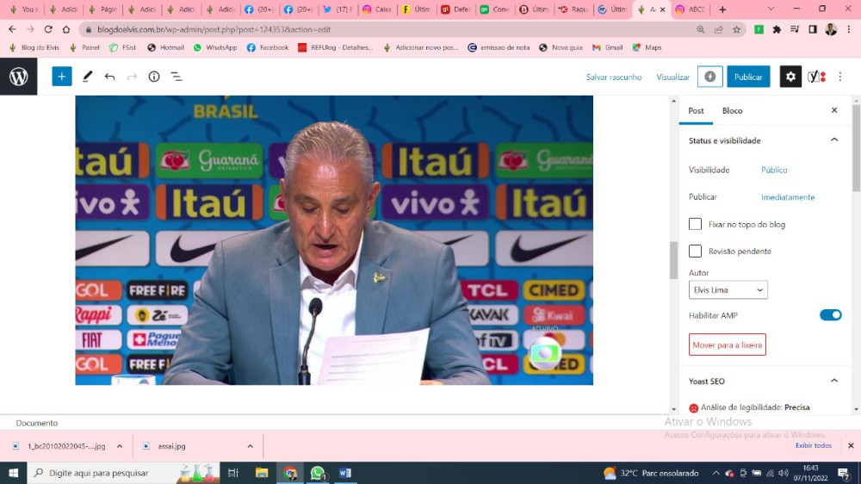The image size is (861, 484).
Task: Collapse the Status e visibilidade section
Action: pyautogui.click(x=834, y=140)
